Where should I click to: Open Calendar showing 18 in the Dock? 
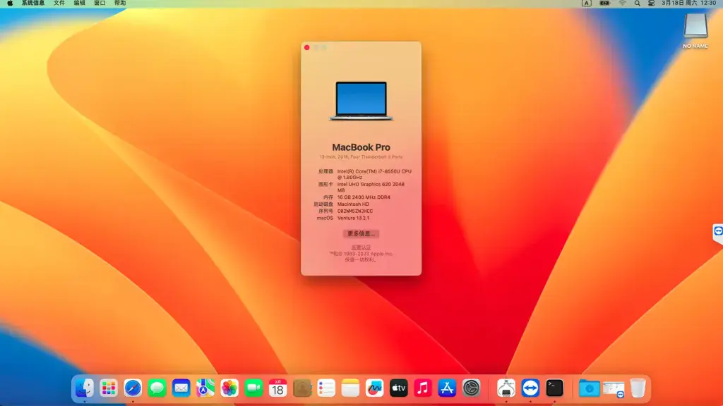[278, 388]
